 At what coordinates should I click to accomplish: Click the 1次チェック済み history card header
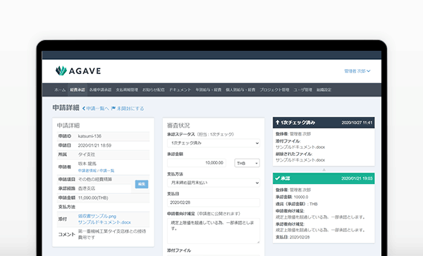[324, 123]
